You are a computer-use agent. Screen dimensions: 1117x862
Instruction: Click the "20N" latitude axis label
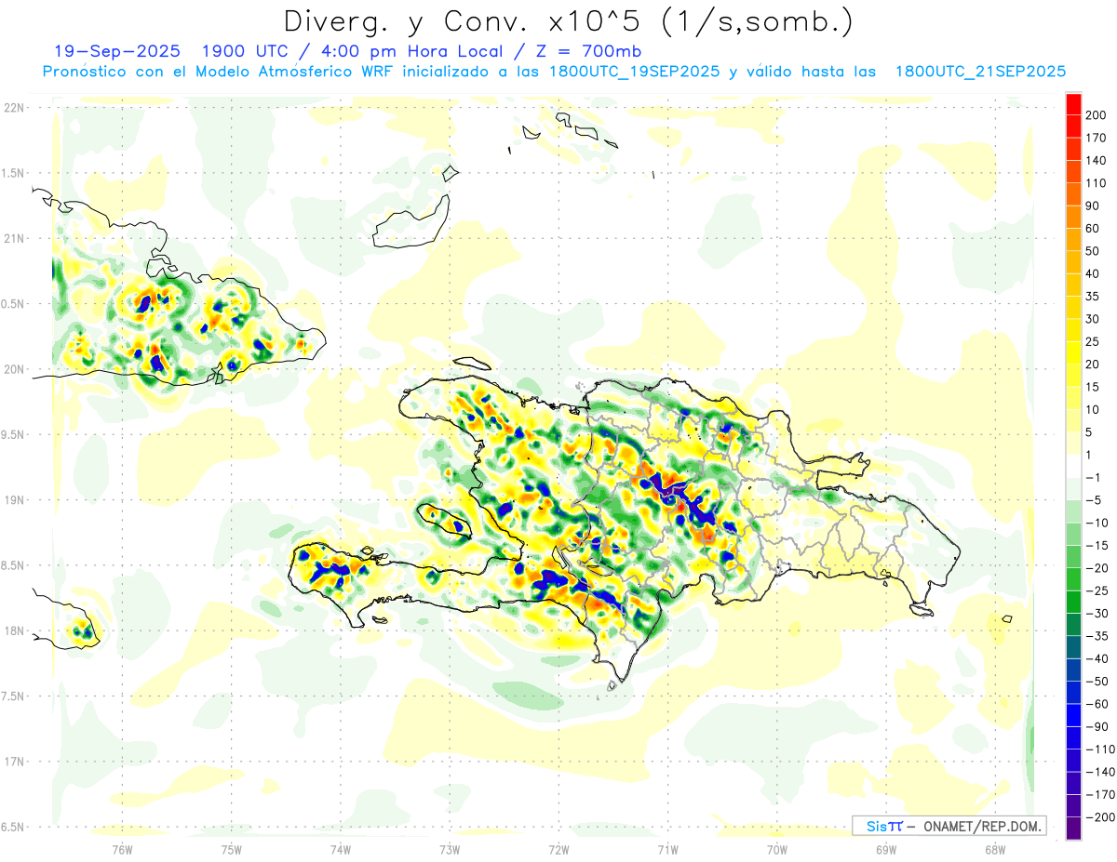14,369
